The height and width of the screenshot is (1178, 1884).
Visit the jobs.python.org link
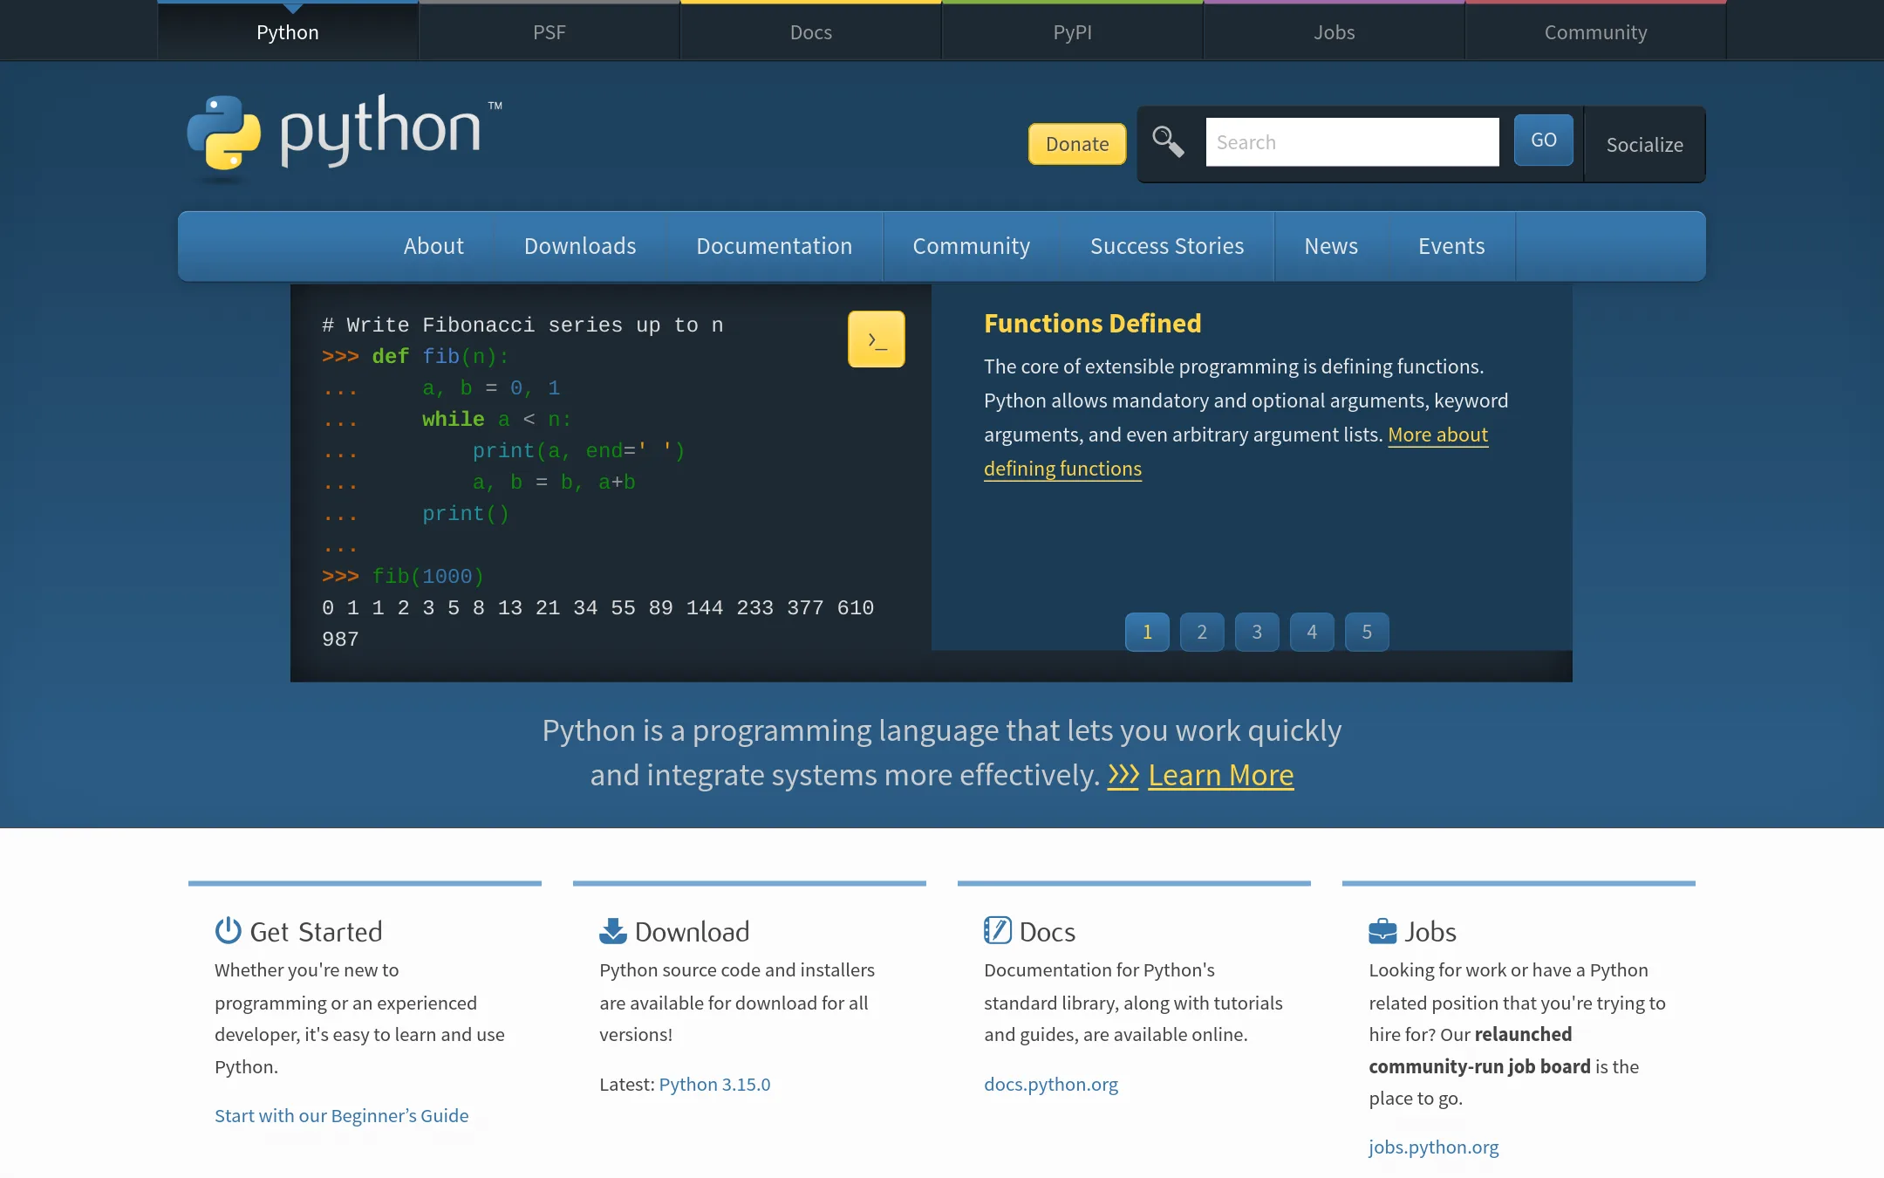pyautogui.click(x=1433, y=1147)
